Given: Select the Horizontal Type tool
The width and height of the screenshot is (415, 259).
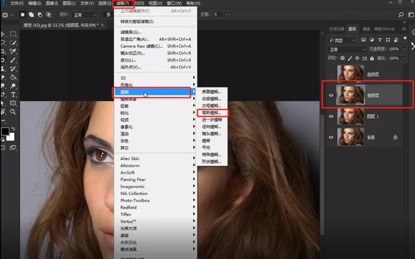Looking at the screenshot, I should pos(13,95).
